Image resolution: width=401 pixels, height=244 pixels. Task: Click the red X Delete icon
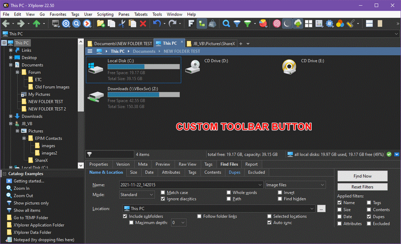pos(143,24)
